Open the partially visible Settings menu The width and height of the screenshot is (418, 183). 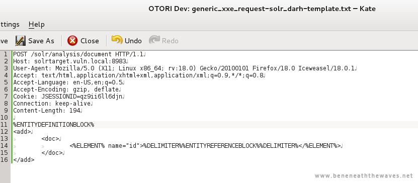click(10, 25)
